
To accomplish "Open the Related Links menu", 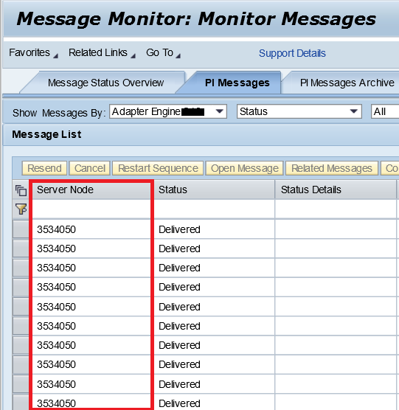I will coord(102,53).
